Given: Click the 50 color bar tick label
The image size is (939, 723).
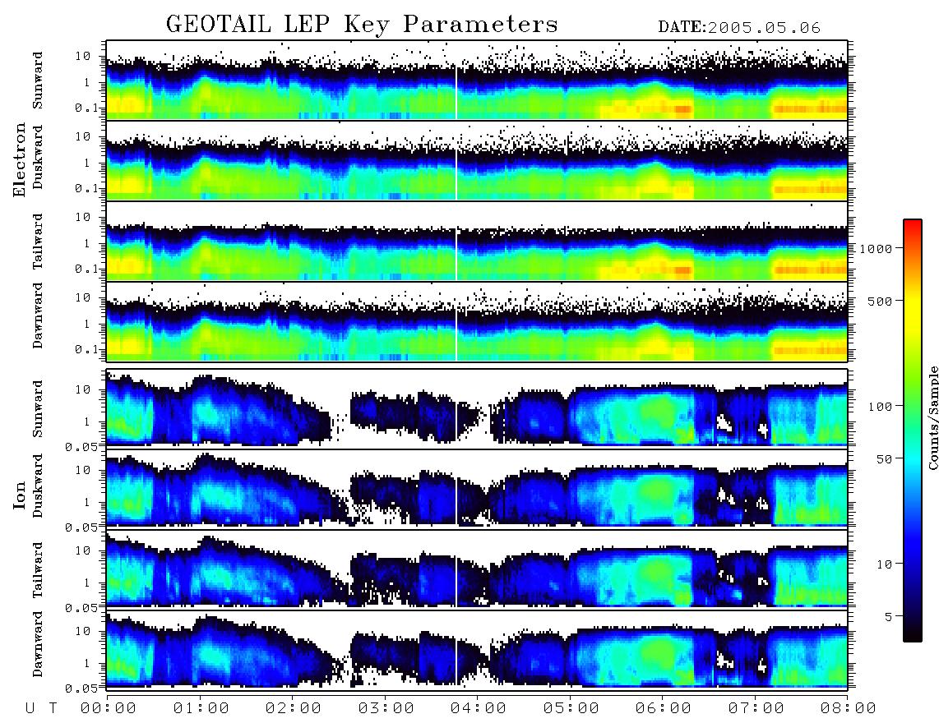Looking at the screenshot, I should point(885,459).
